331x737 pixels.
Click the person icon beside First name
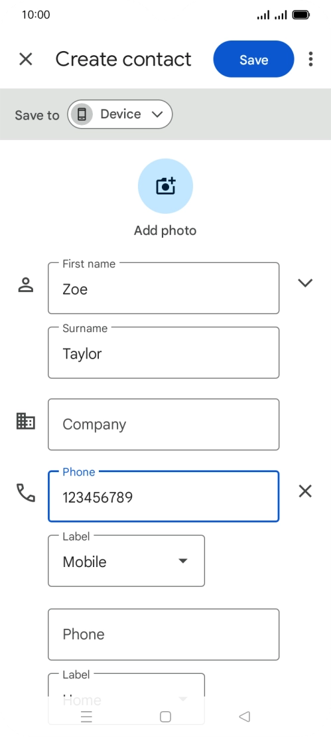pyautogui.click(x=25, y=285)
